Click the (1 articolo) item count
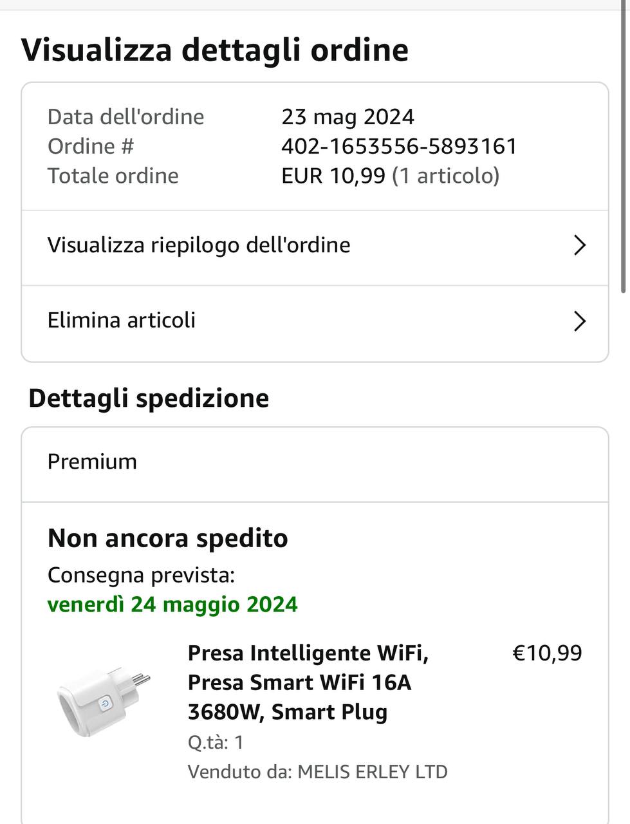 [446, 176]
